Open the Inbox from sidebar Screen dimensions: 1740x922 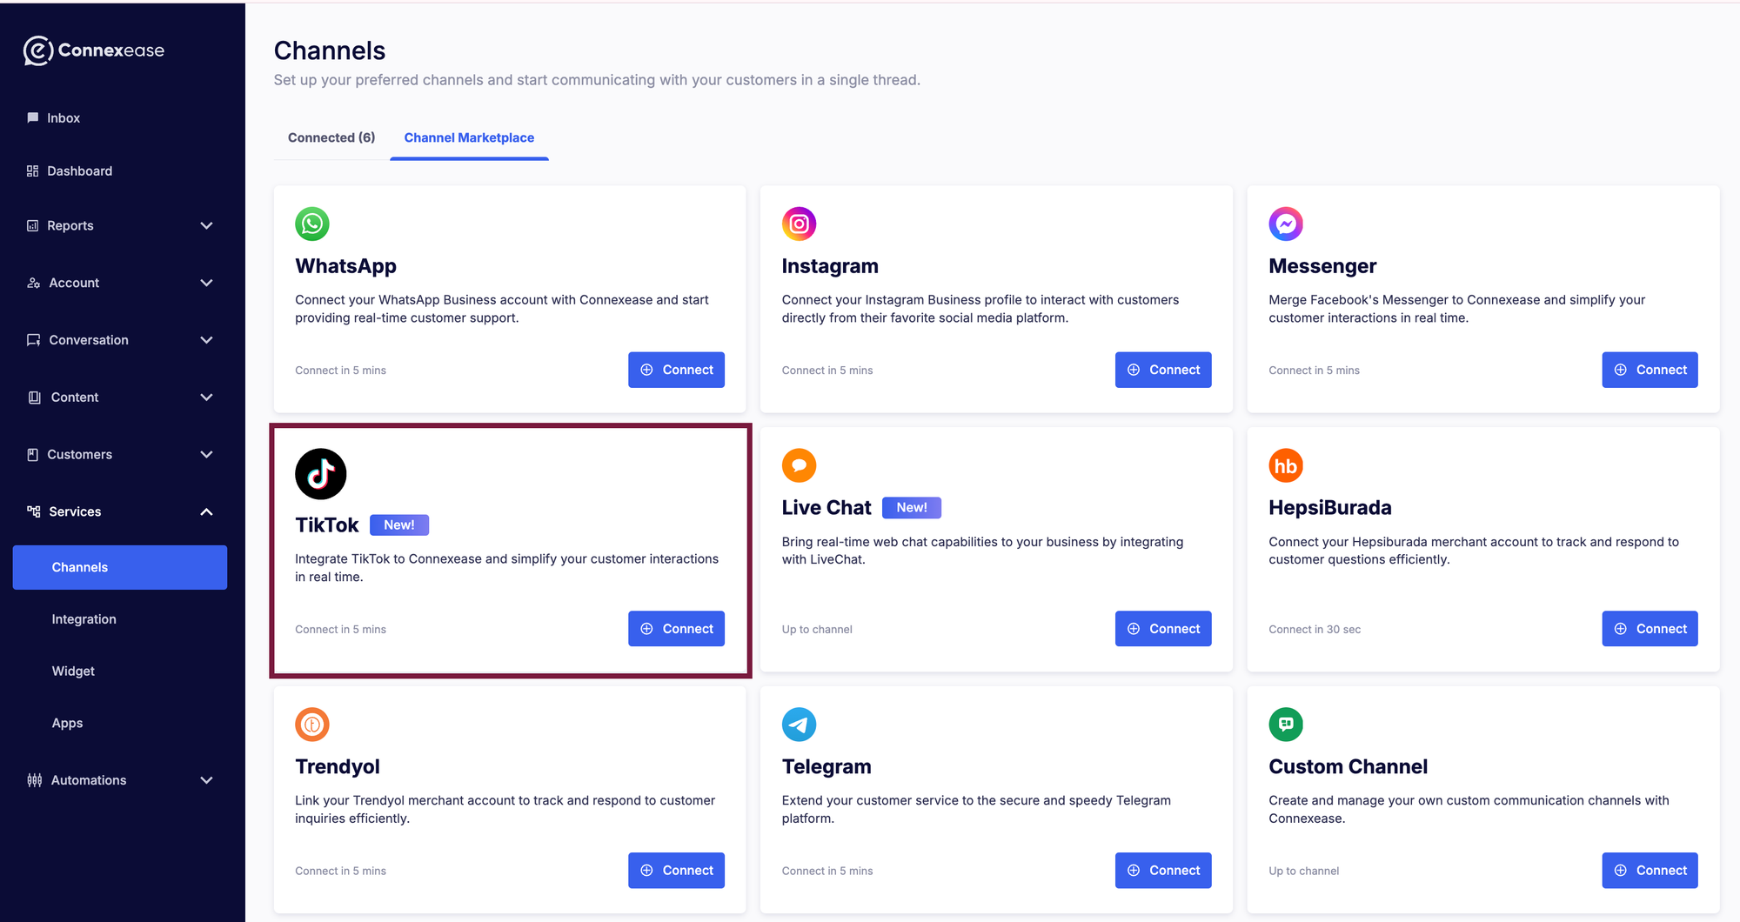tap(63, 118)
